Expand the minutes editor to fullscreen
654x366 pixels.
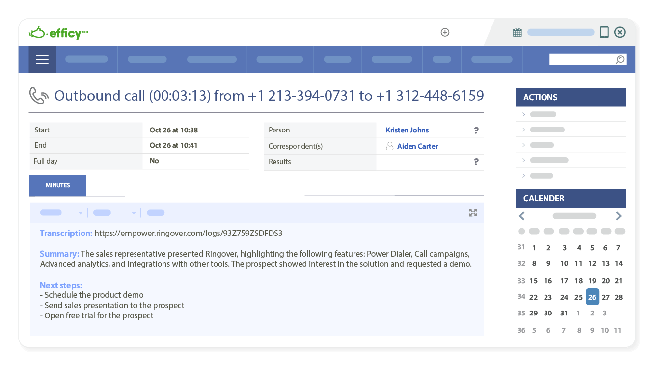pyautogui.click(x=473, y=212)
